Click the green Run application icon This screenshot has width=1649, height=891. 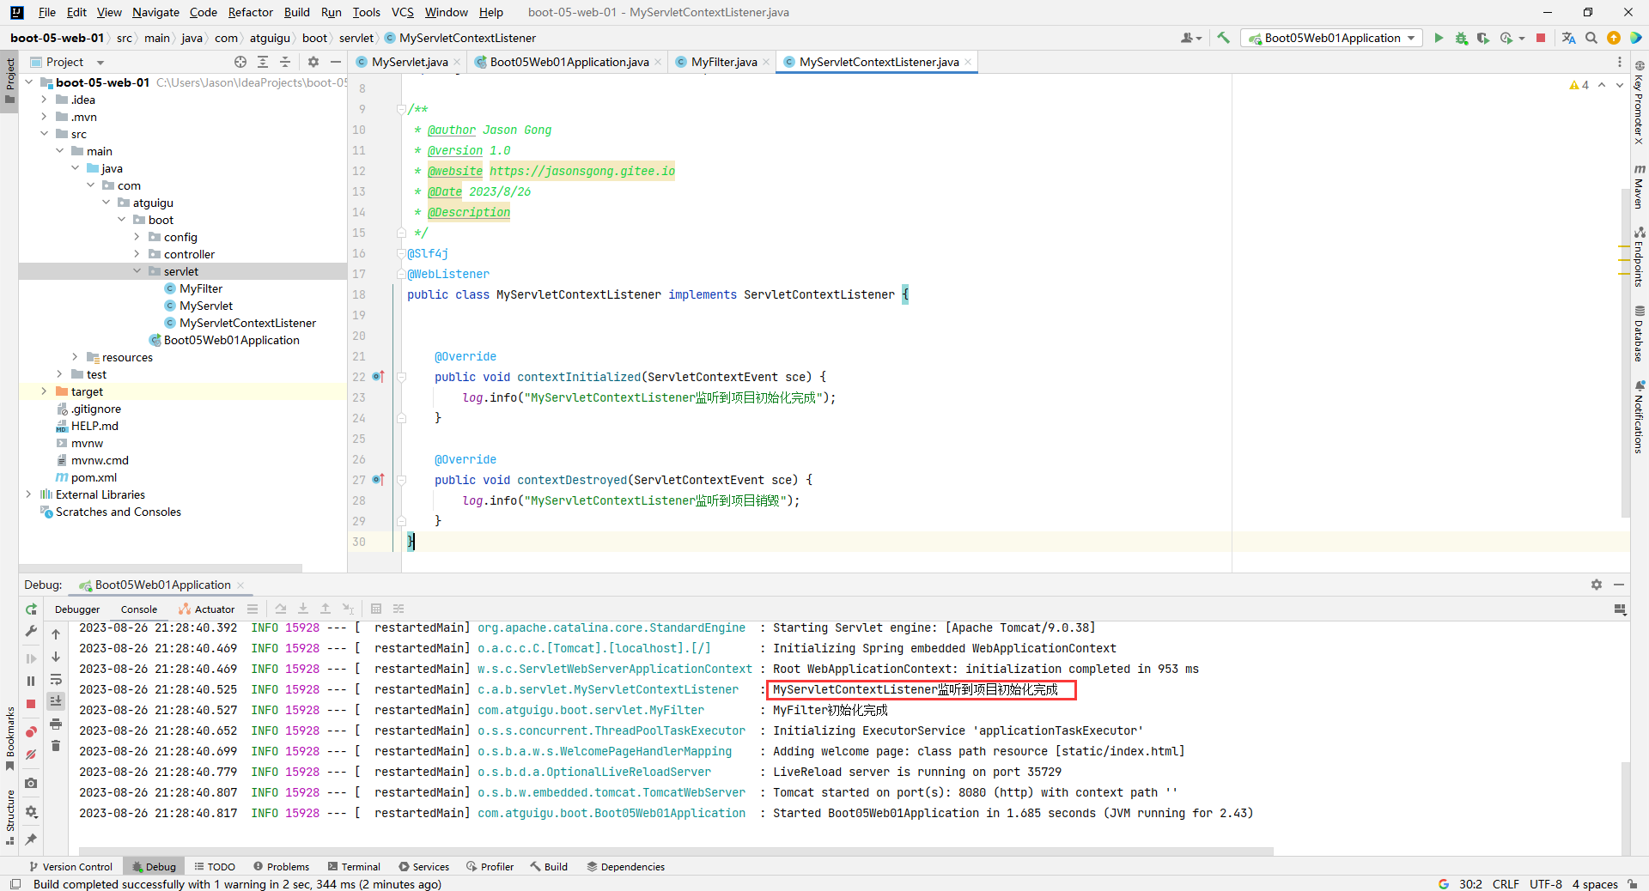1439,38
